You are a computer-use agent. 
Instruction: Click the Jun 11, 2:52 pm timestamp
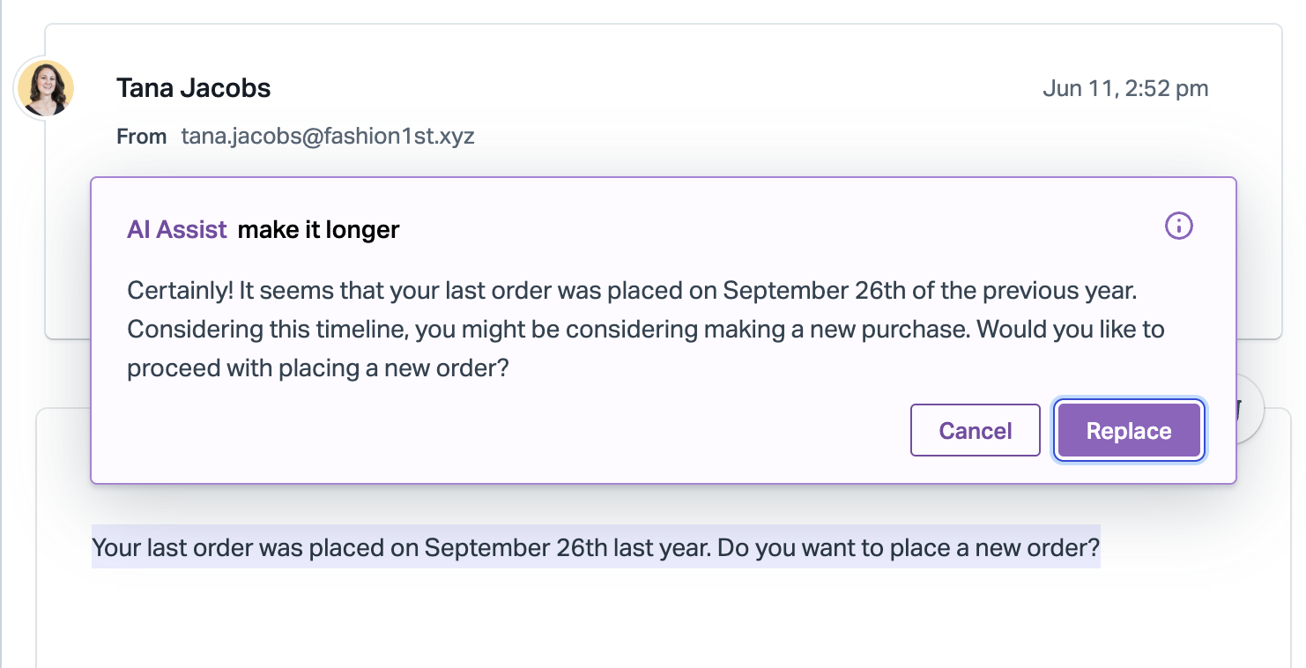pos(1124,88)
